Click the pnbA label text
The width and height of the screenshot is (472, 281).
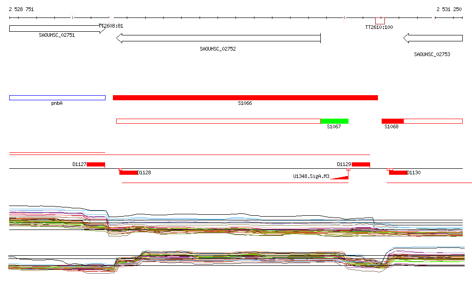(x=57, y=103)
